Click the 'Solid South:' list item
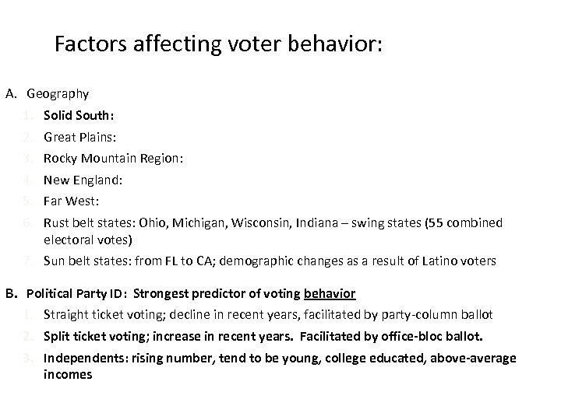 click(79, 116)
